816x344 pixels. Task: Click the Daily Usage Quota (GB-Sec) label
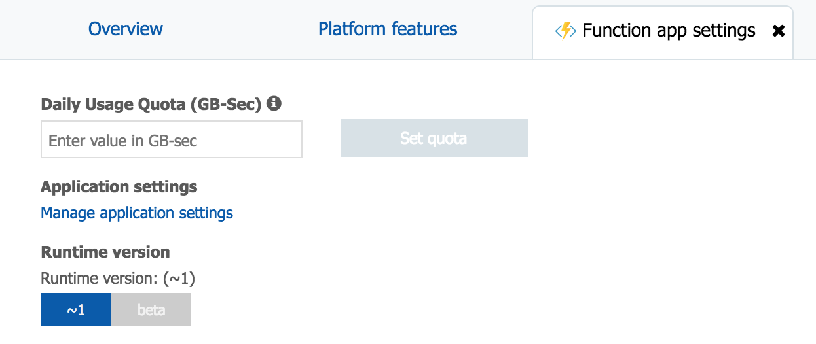click(x=151, y=104)
